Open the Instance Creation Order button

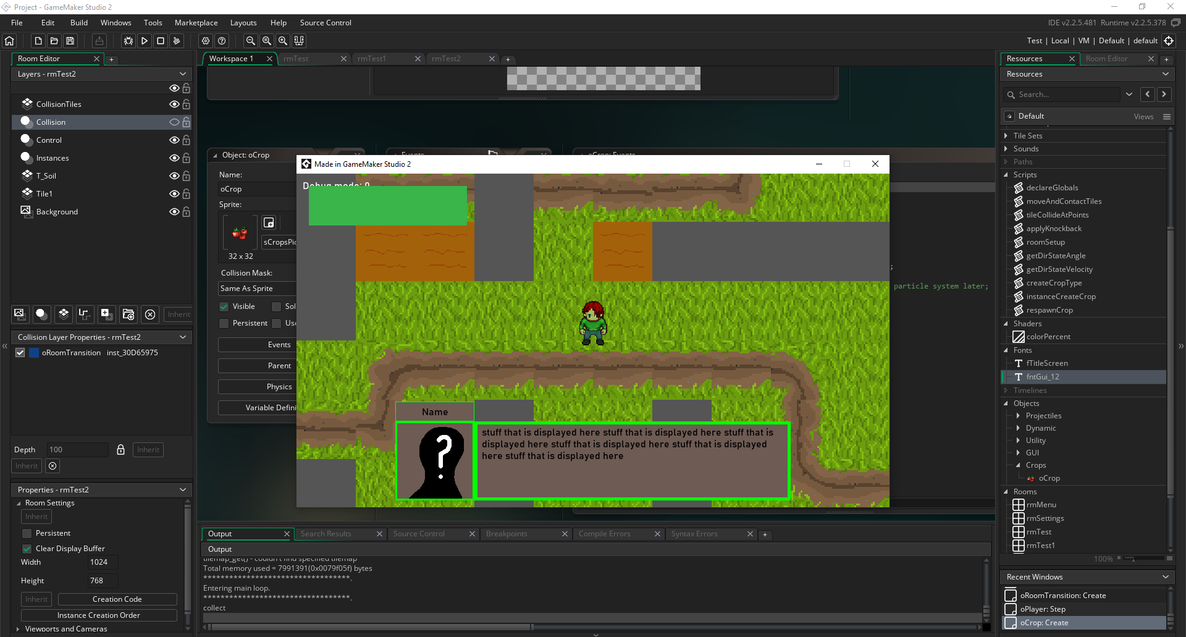tap(99, 615)
